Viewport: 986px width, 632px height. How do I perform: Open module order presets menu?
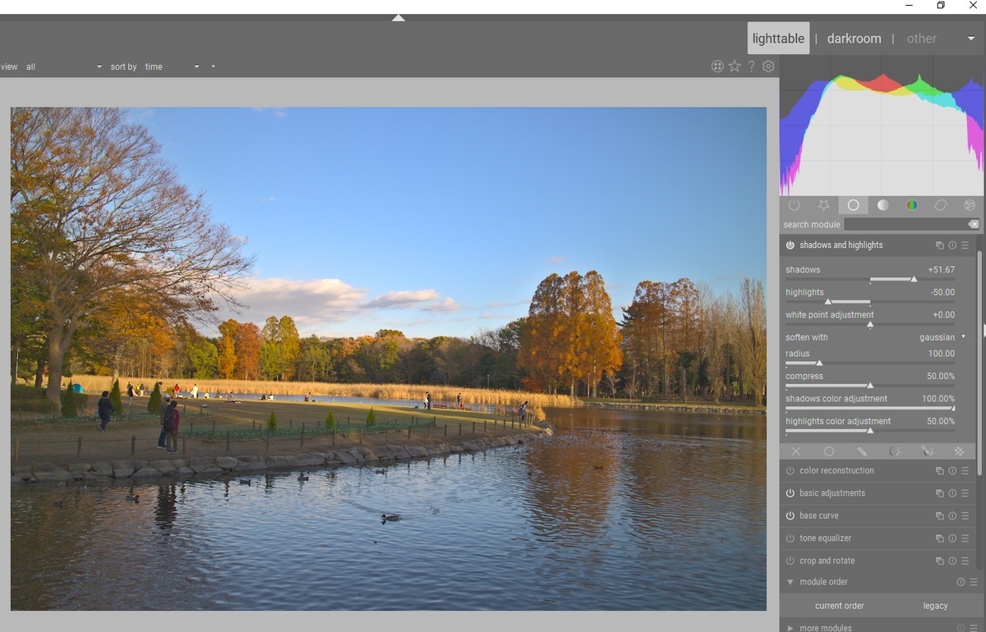click(974, 582)
